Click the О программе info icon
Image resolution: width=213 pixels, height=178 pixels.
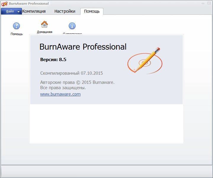(x=72, y=26)
